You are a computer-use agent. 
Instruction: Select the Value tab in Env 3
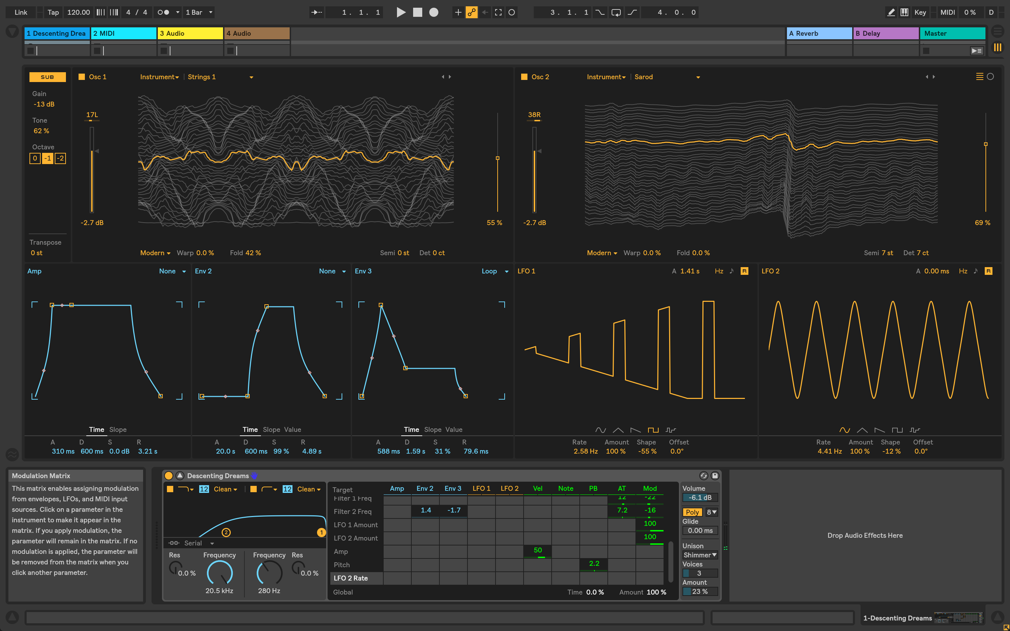pyautogui.click(x=454, y=429)
